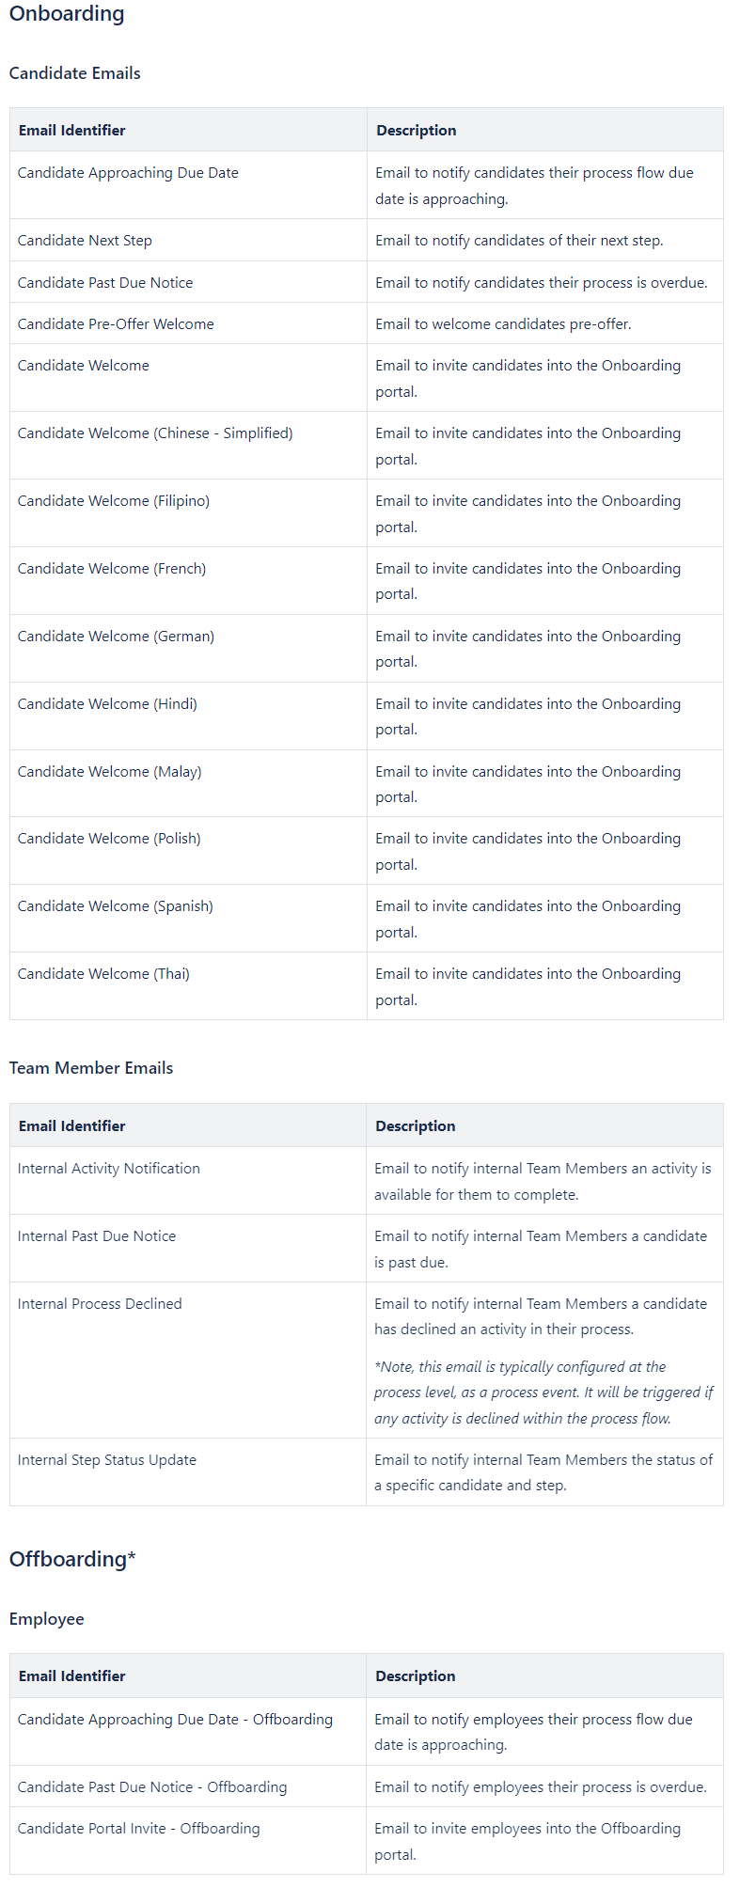Image resolution: width=740 pixels, height=1888 pixels.
Task: Select the Internal Step Status Update cell
Action: pos(107,1460)
